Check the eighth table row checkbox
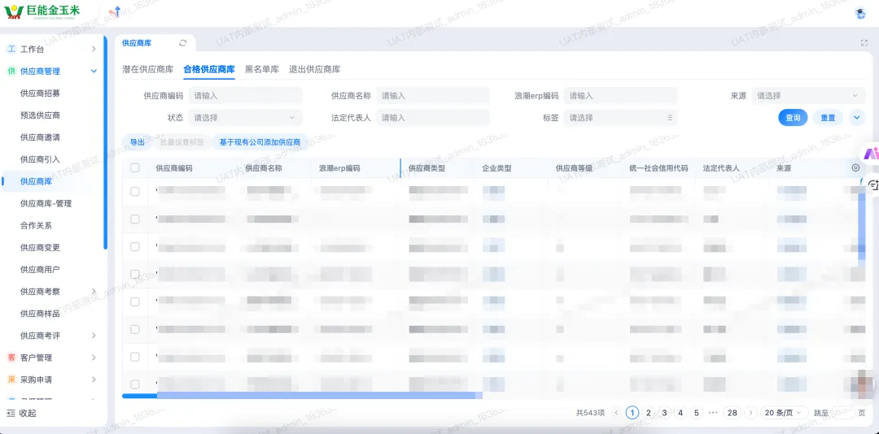Screen dimensions: 879x434 tap(135, 384)
